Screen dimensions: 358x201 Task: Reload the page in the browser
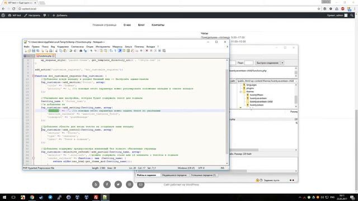(13, 9)
